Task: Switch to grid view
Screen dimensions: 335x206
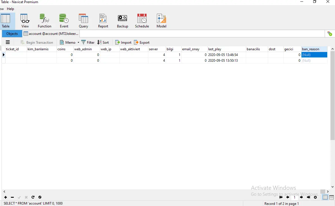Action: point(325,197)
